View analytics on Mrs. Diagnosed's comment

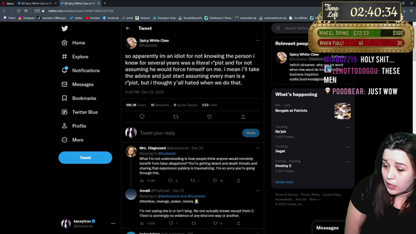[x=142, y=181]
